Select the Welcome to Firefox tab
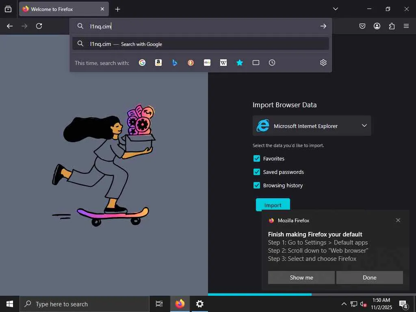This screenshot has width=416, height=312. click(64, 9)
